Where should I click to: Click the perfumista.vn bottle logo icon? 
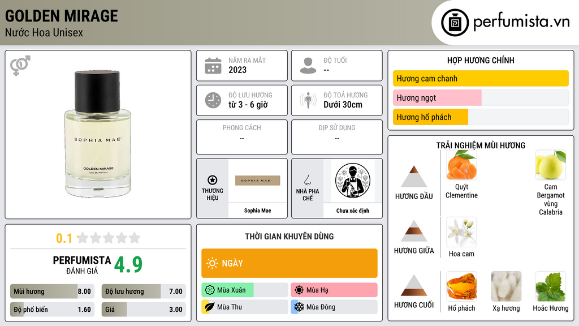(455, 23)
